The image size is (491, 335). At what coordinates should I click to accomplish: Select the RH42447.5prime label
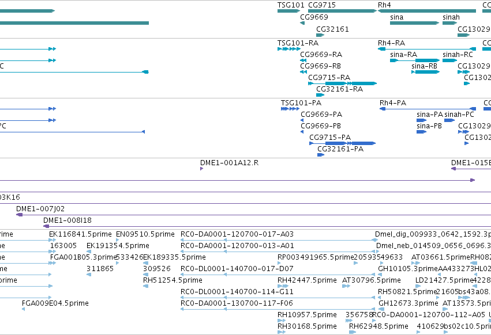(x=307, y=280)
